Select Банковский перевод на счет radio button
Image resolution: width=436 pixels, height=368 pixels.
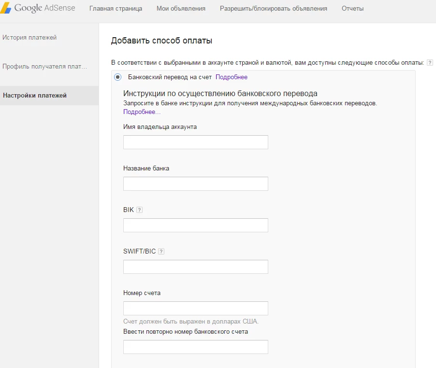117,77
